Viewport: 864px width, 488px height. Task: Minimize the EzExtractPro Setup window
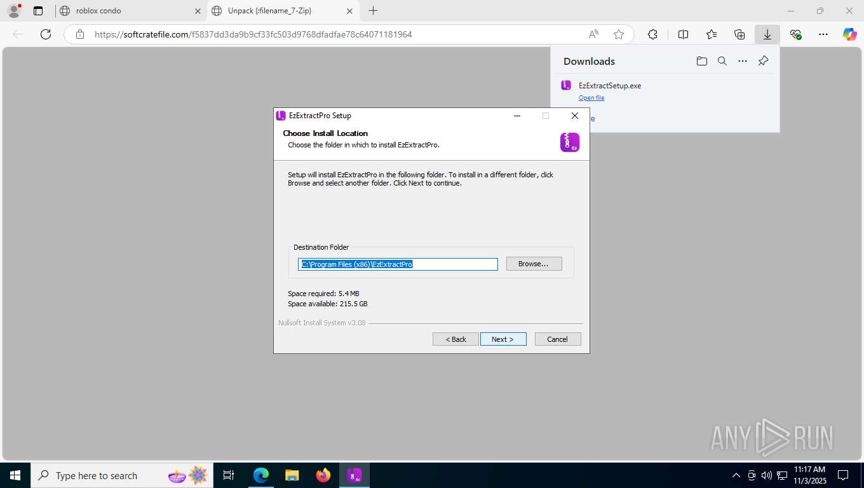[x=517, y=116]
